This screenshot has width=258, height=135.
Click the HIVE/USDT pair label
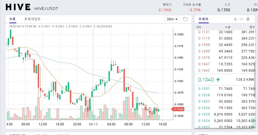46,9
